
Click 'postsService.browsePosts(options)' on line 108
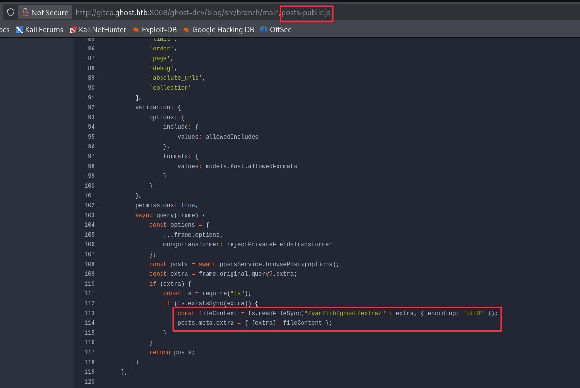[x=278, y=265]
